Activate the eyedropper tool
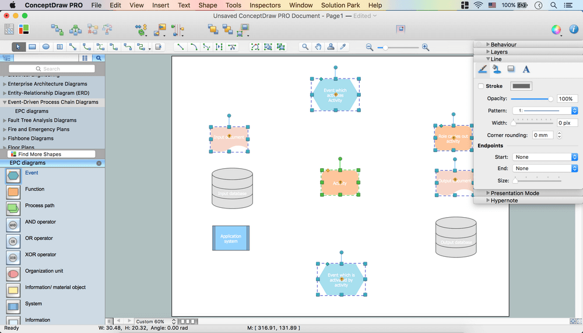The image size is (583, 333). tap(343, 47)
